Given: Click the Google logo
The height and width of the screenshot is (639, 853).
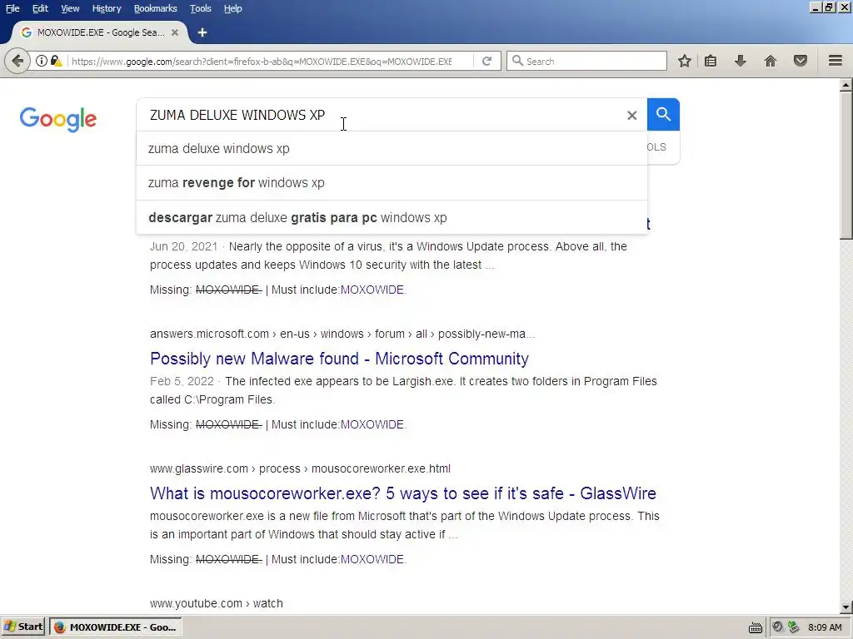Looking at the screenshot, I should coord(58,119).
